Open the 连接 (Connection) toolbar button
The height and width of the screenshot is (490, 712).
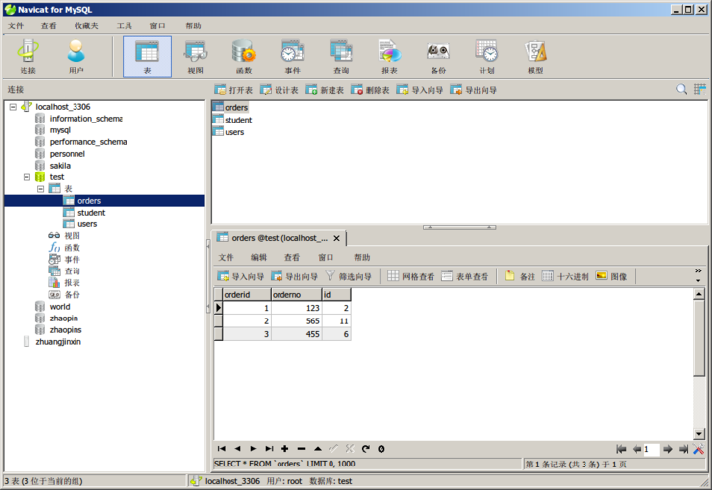coord(27,57)
